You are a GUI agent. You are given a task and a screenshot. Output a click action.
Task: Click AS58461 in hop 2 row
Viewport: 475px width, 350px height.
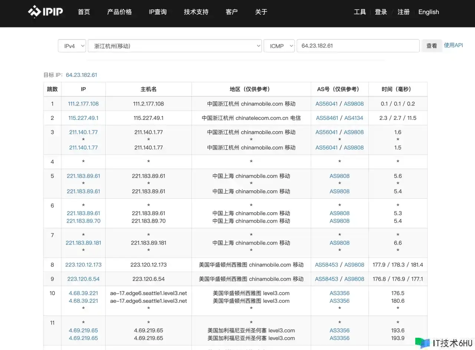tap(327, 118)
